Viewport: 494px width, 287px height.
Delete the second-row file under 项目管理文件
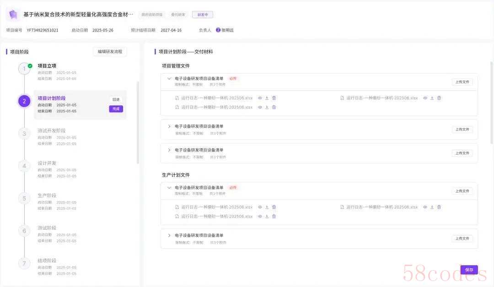[274, 107]
